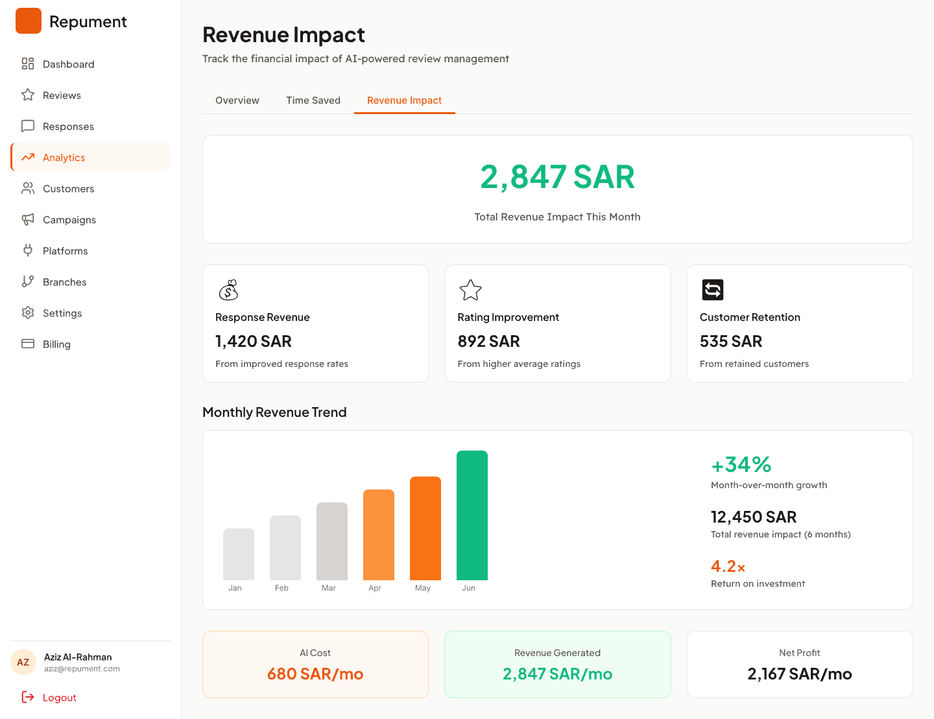The height and width of the screenshot is (719, 934).
Task: Go to Billing
Action: coord(91,344)
